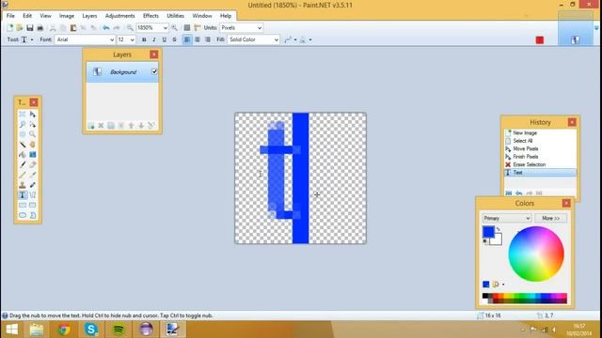Set text alignment to right
Viewport: 602px width, 338px height.
tap(208, 39)
